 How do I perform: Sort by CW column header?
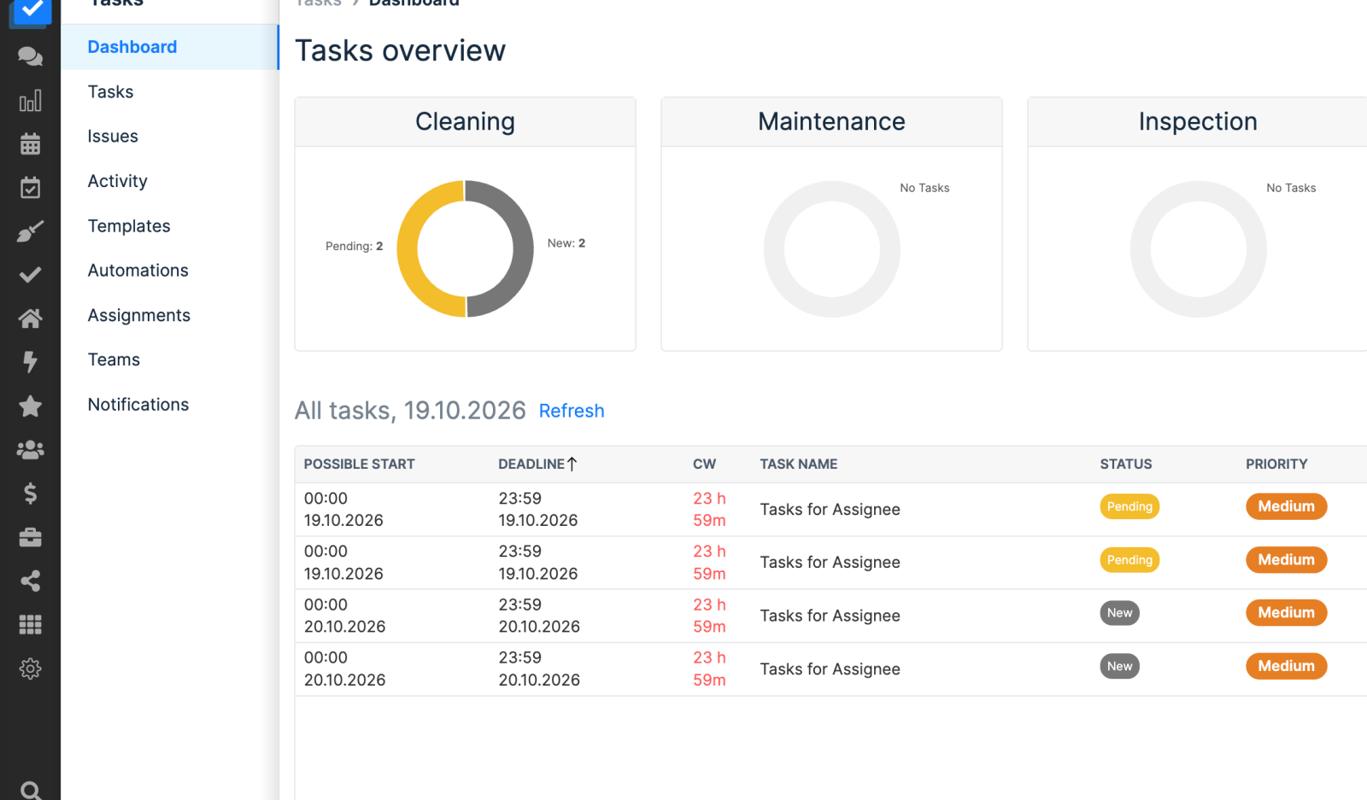point(704,464)
